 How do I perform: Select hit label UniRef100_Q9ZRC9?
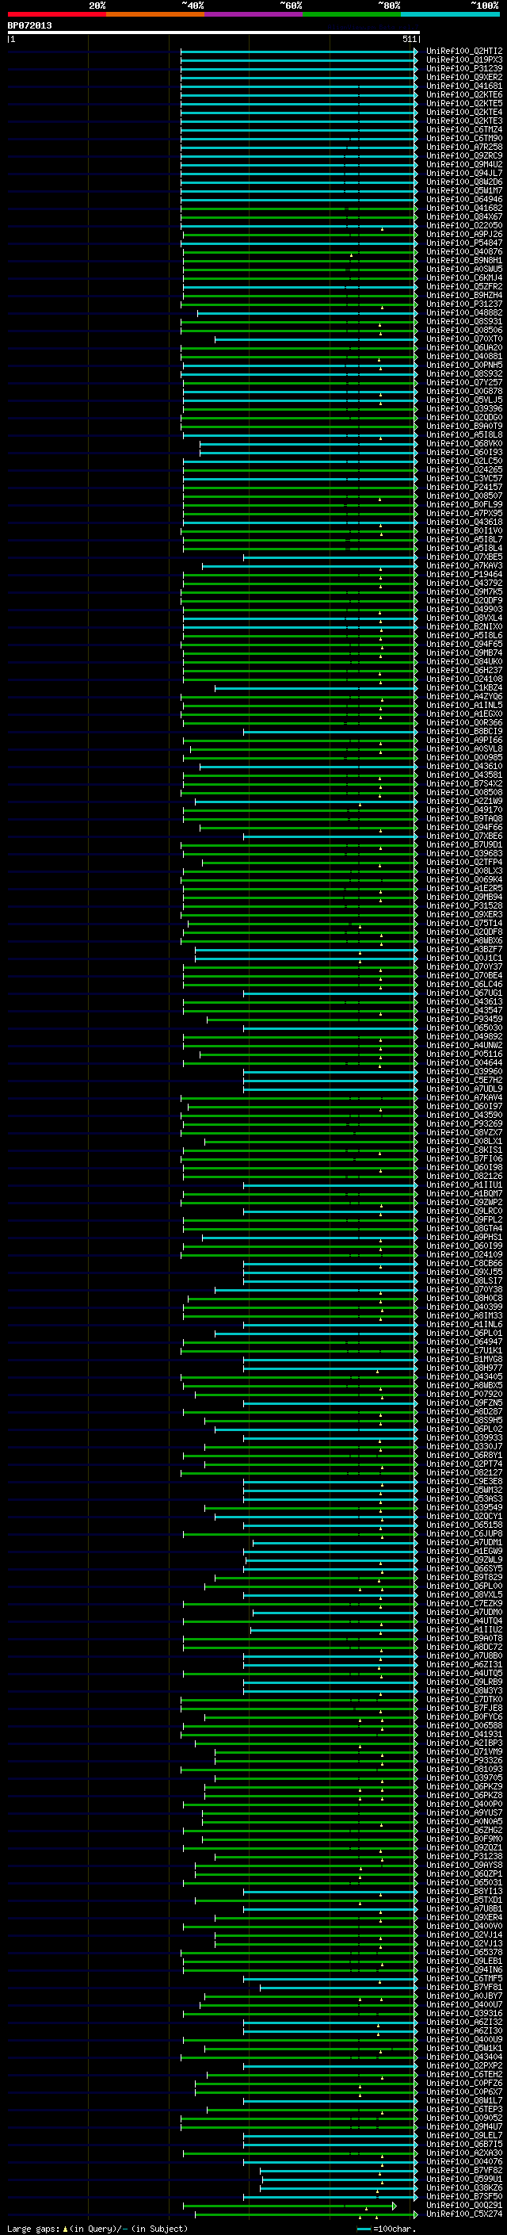coord(463,156)
